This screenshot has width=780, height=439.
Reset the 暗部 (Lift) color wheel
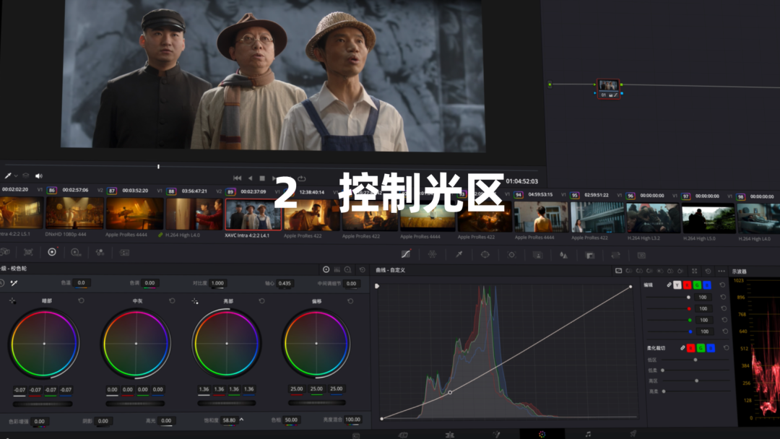[81, 300]
